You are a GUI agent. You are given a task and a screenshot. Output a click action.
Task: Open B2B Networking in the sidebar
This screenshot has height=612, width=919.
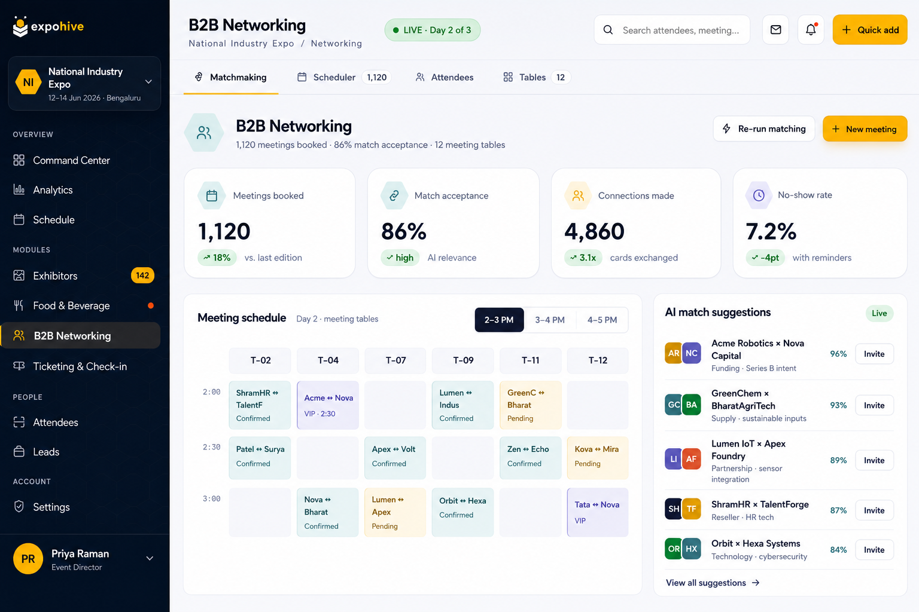pos(80,336)
